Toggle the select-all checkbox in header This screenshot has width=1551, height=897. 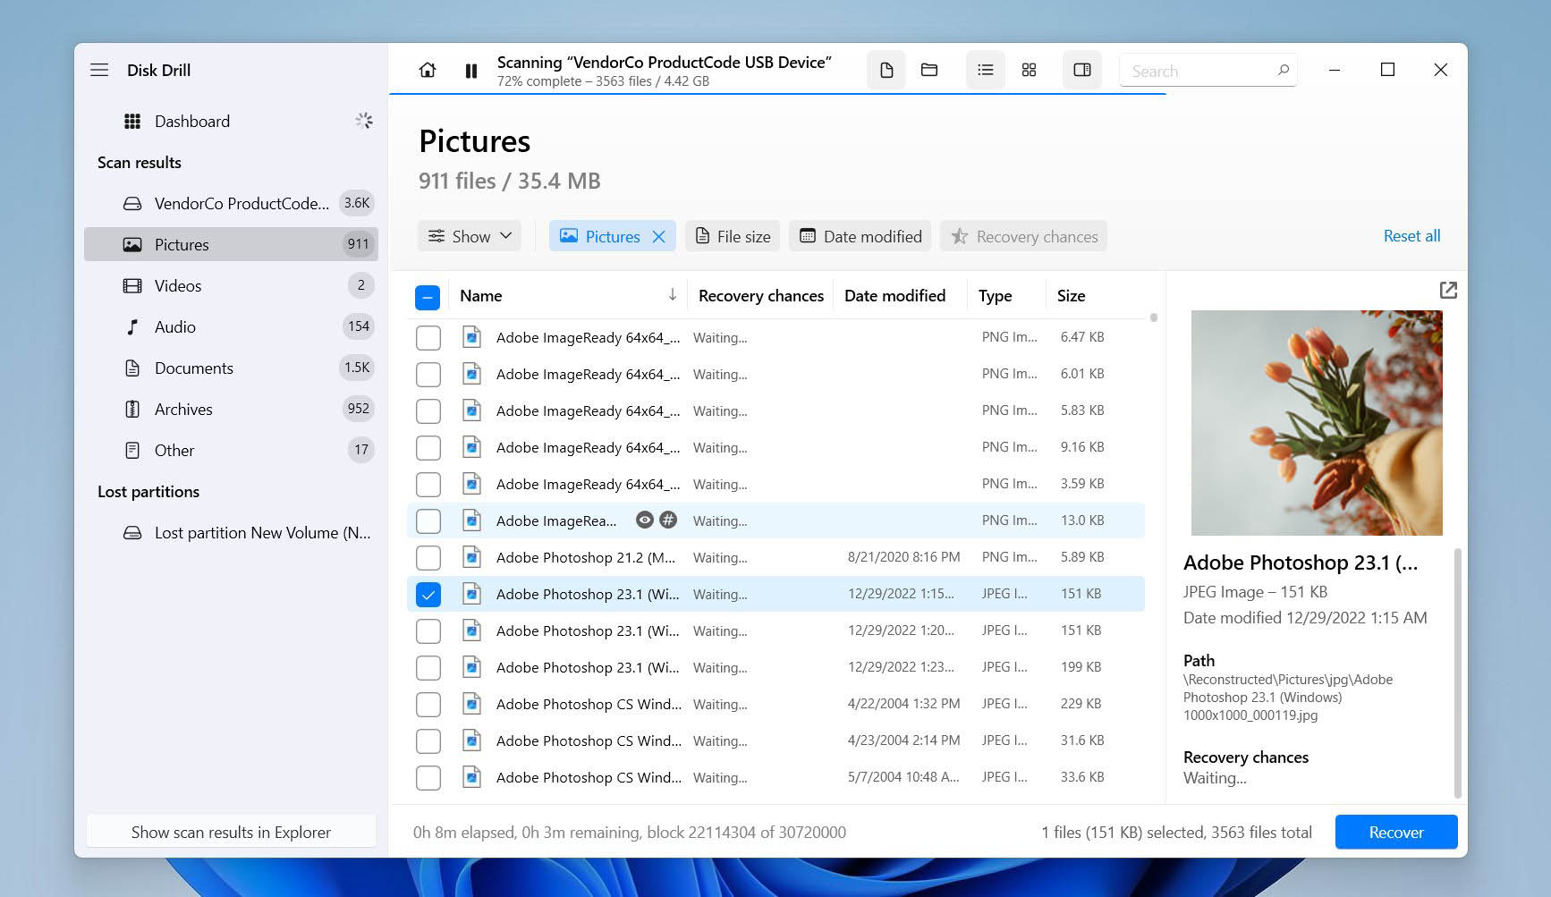[428, 297]
